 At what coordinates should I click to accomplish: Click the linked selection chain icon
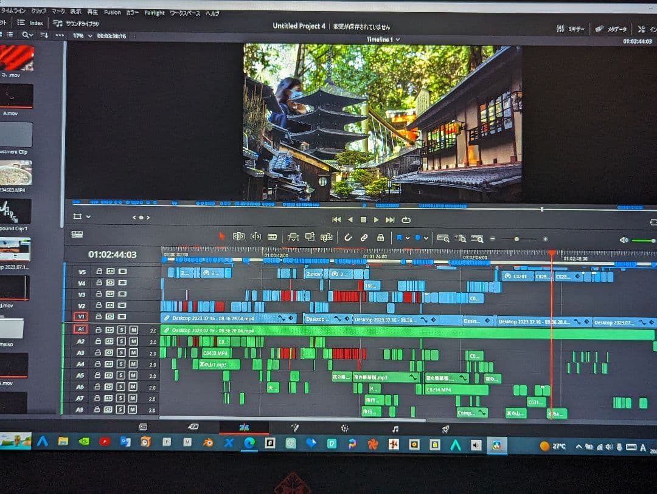(364, 238)
